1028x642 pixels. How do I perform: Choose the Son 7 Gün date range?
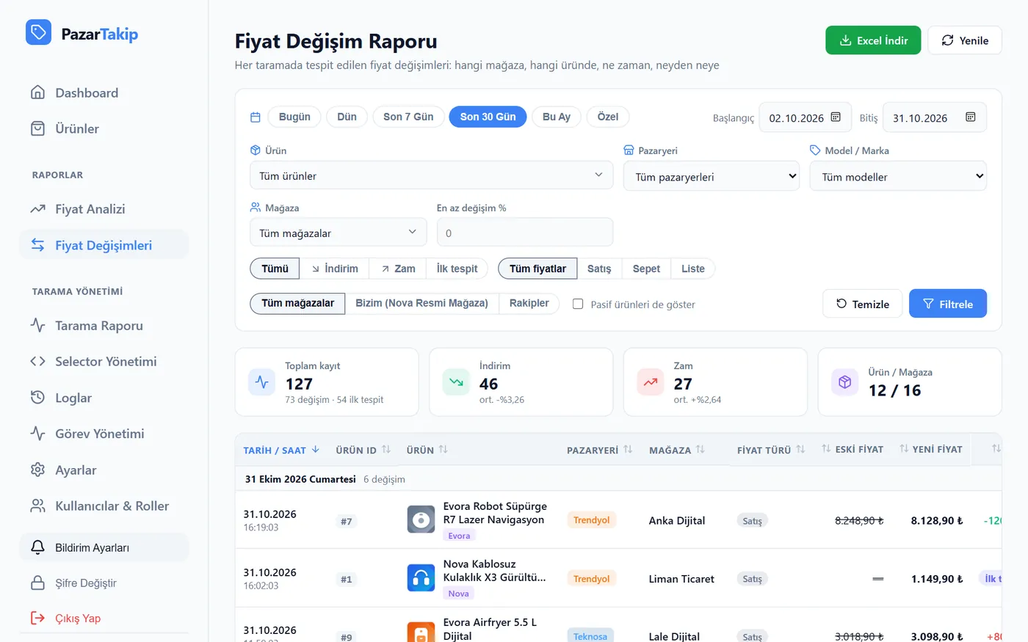point(408,117)
